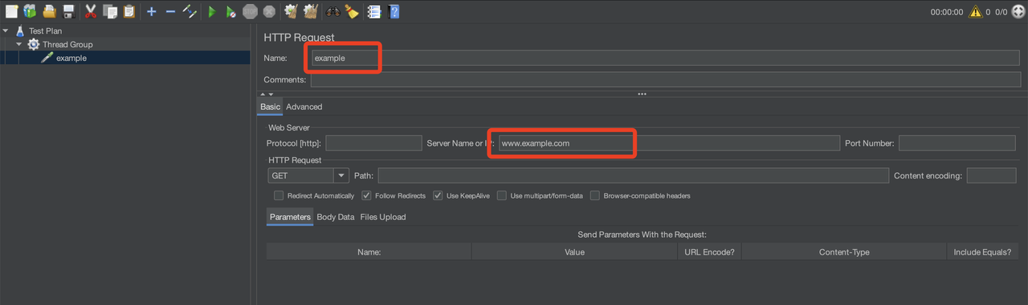This screenshot has width=1028, height=305.
Task: Save the test plan with floppy icon
Action: 68,11
